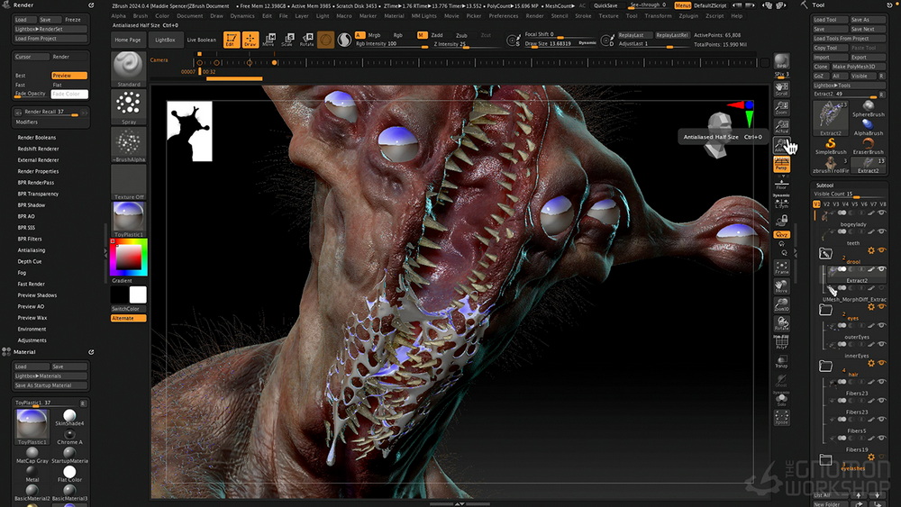Click the LightBox button
The height and width of the screenshot is (507, 901).
pos(165,41)
